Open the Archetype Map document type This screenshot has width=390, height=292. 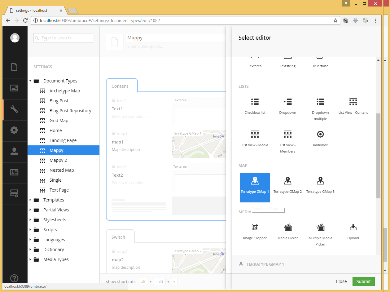click(65, 91)
